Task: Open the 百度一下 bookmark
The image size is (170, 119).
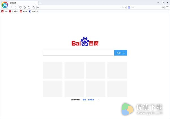Action: tap(33, 11)
